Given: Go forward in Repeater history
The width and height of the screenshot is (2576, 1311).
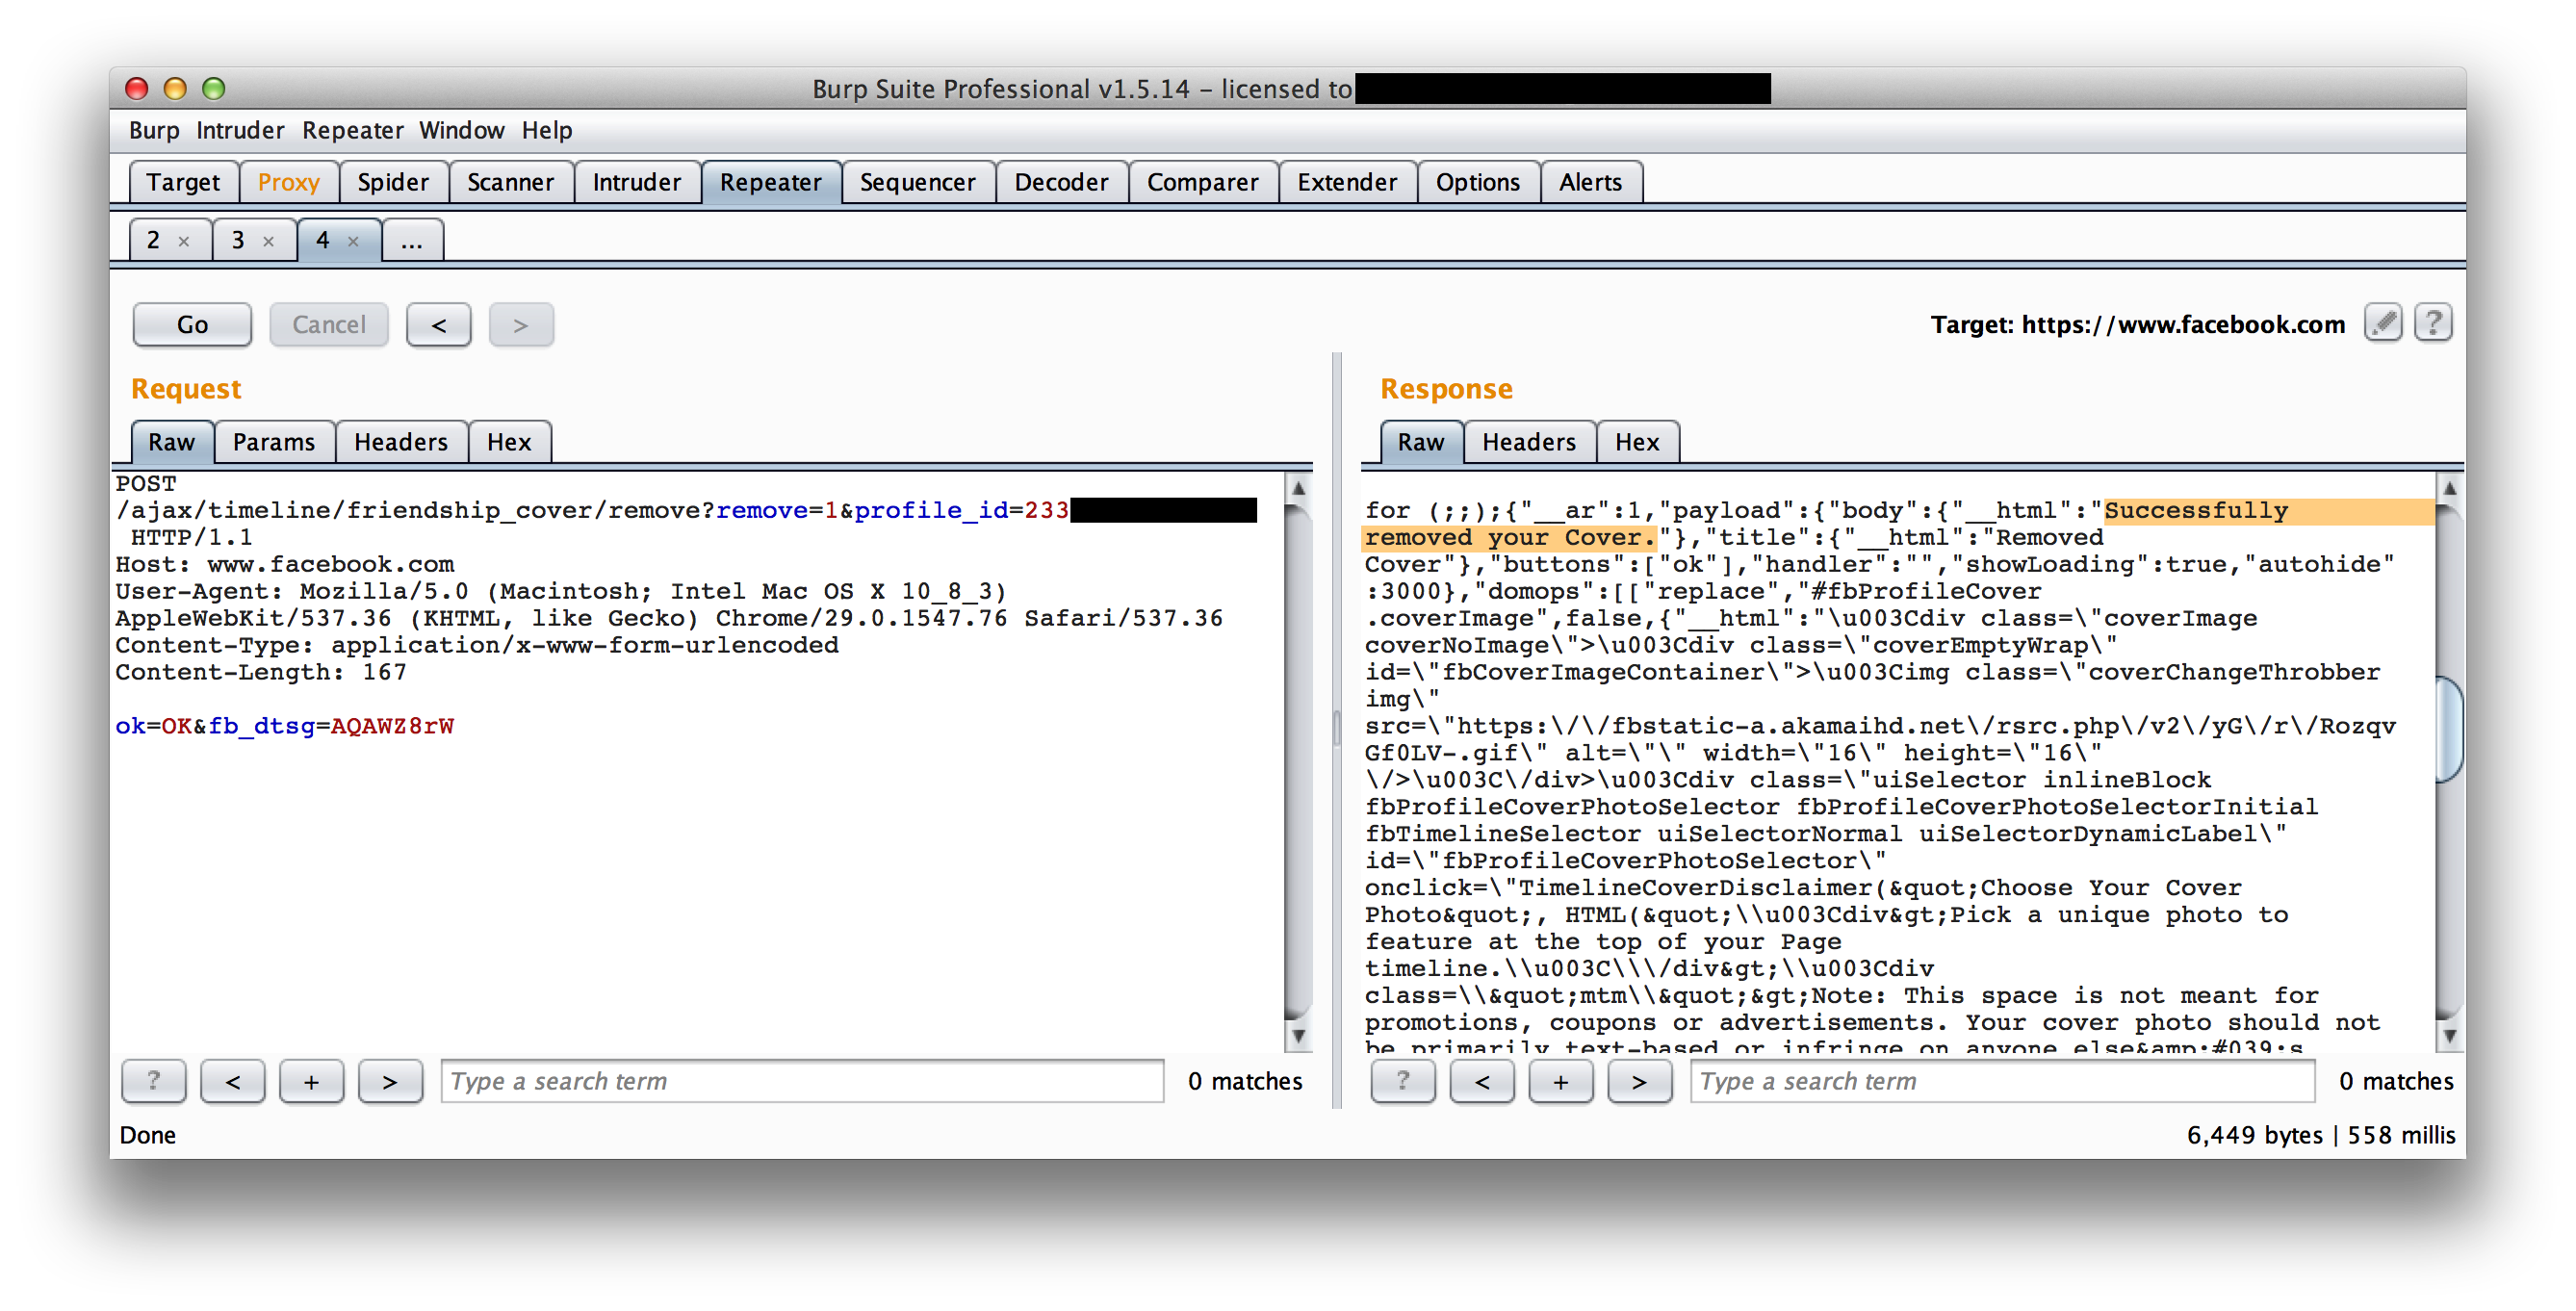Looking at the screenshot, I should coord(520,325).
